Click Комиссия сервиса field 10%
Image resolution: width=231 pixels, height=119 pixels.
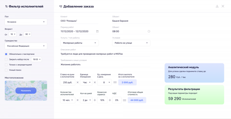102,100
